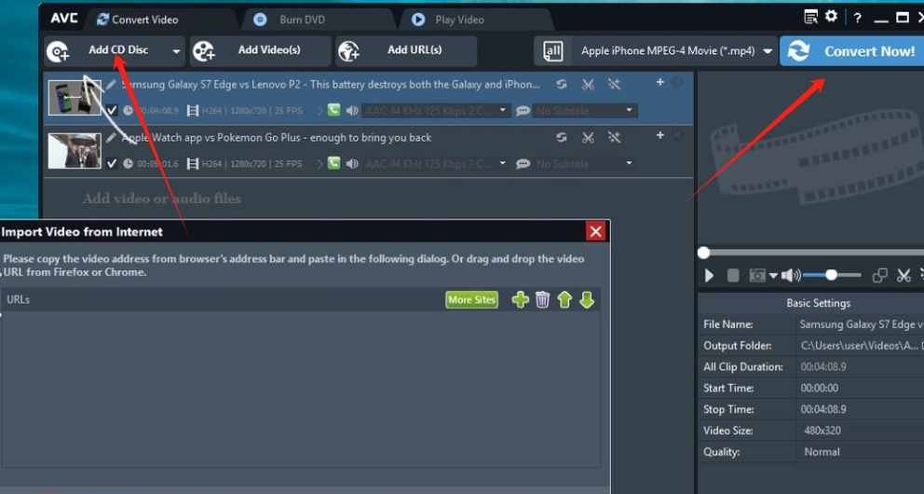The width and height of the screenshot is (924, 494).
Task: Open the output profile dropdown Apple iPhone MPEG-4
Action: [x=676, y=51]
